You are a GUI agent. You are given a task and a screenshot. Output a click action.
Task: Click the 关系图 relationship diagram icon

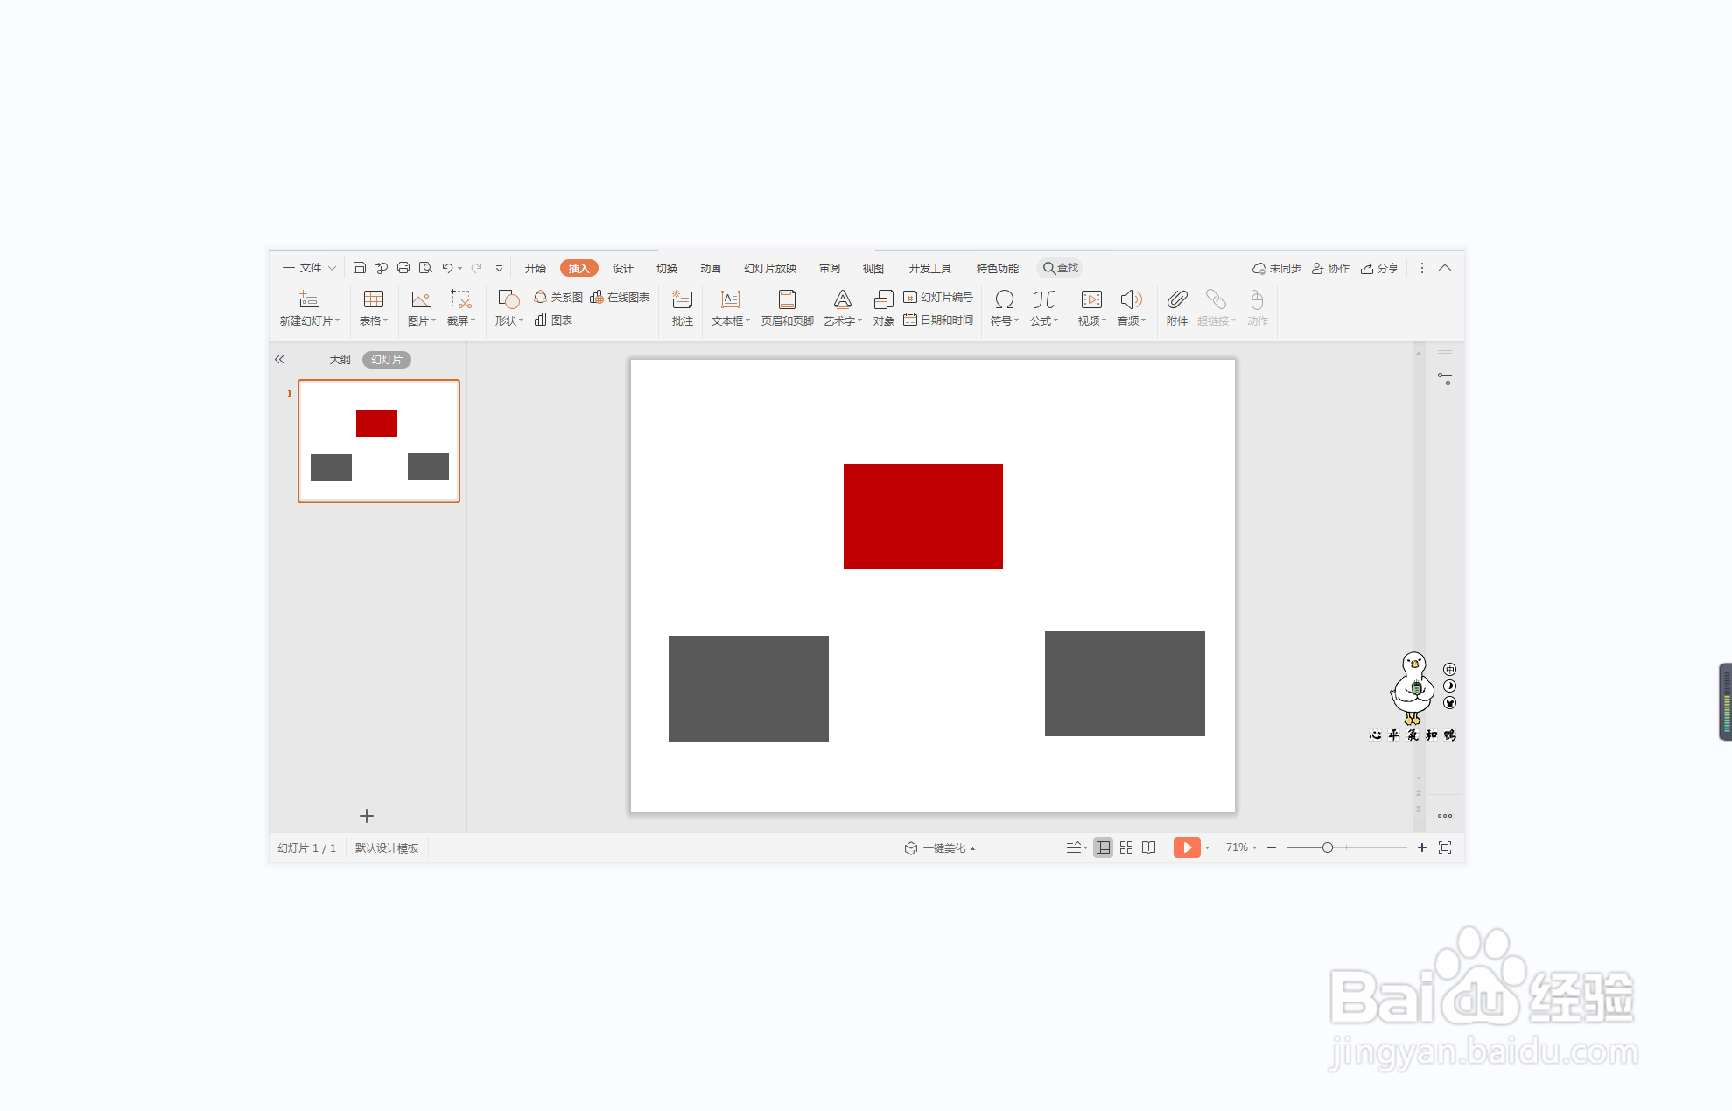[558, 298]
